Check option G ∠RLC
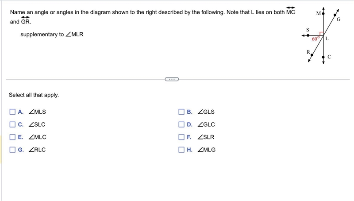Image resolution: width=354 pixels, height=201 pixels. click(12, 150)
